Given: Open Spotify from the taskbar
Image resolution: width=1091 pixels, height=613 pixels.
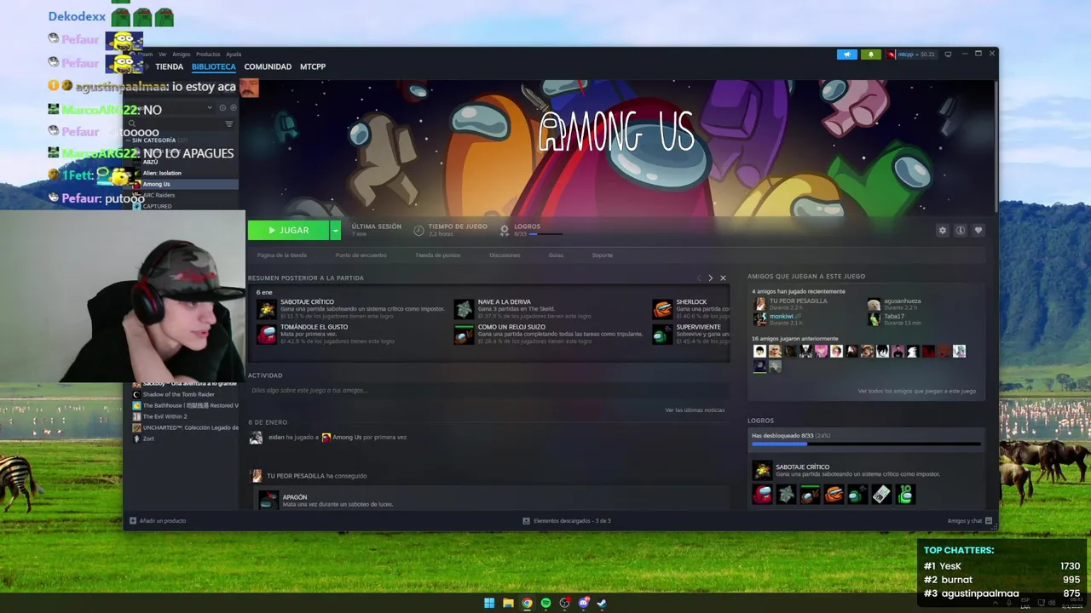Looking at the screenshot, I should coord(545,603).
